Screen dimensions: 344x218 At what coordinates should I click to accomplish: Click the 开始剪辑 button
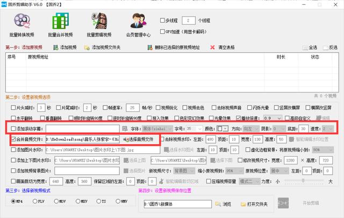311,203
